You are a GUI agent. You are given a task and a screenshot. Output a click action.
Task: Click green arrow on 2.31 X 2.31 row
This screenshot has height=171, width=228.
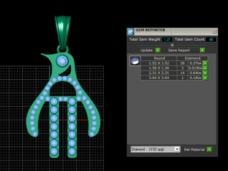(x=205, y=73)
